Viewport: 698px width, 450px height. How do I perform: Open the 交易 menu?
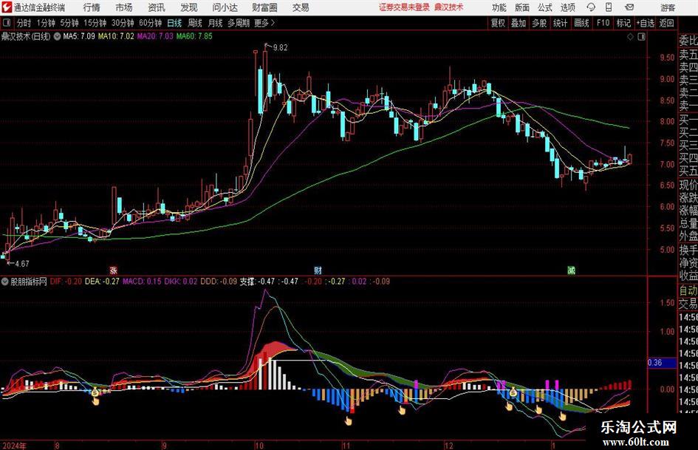pyautogui.click(x=301, y=7)
